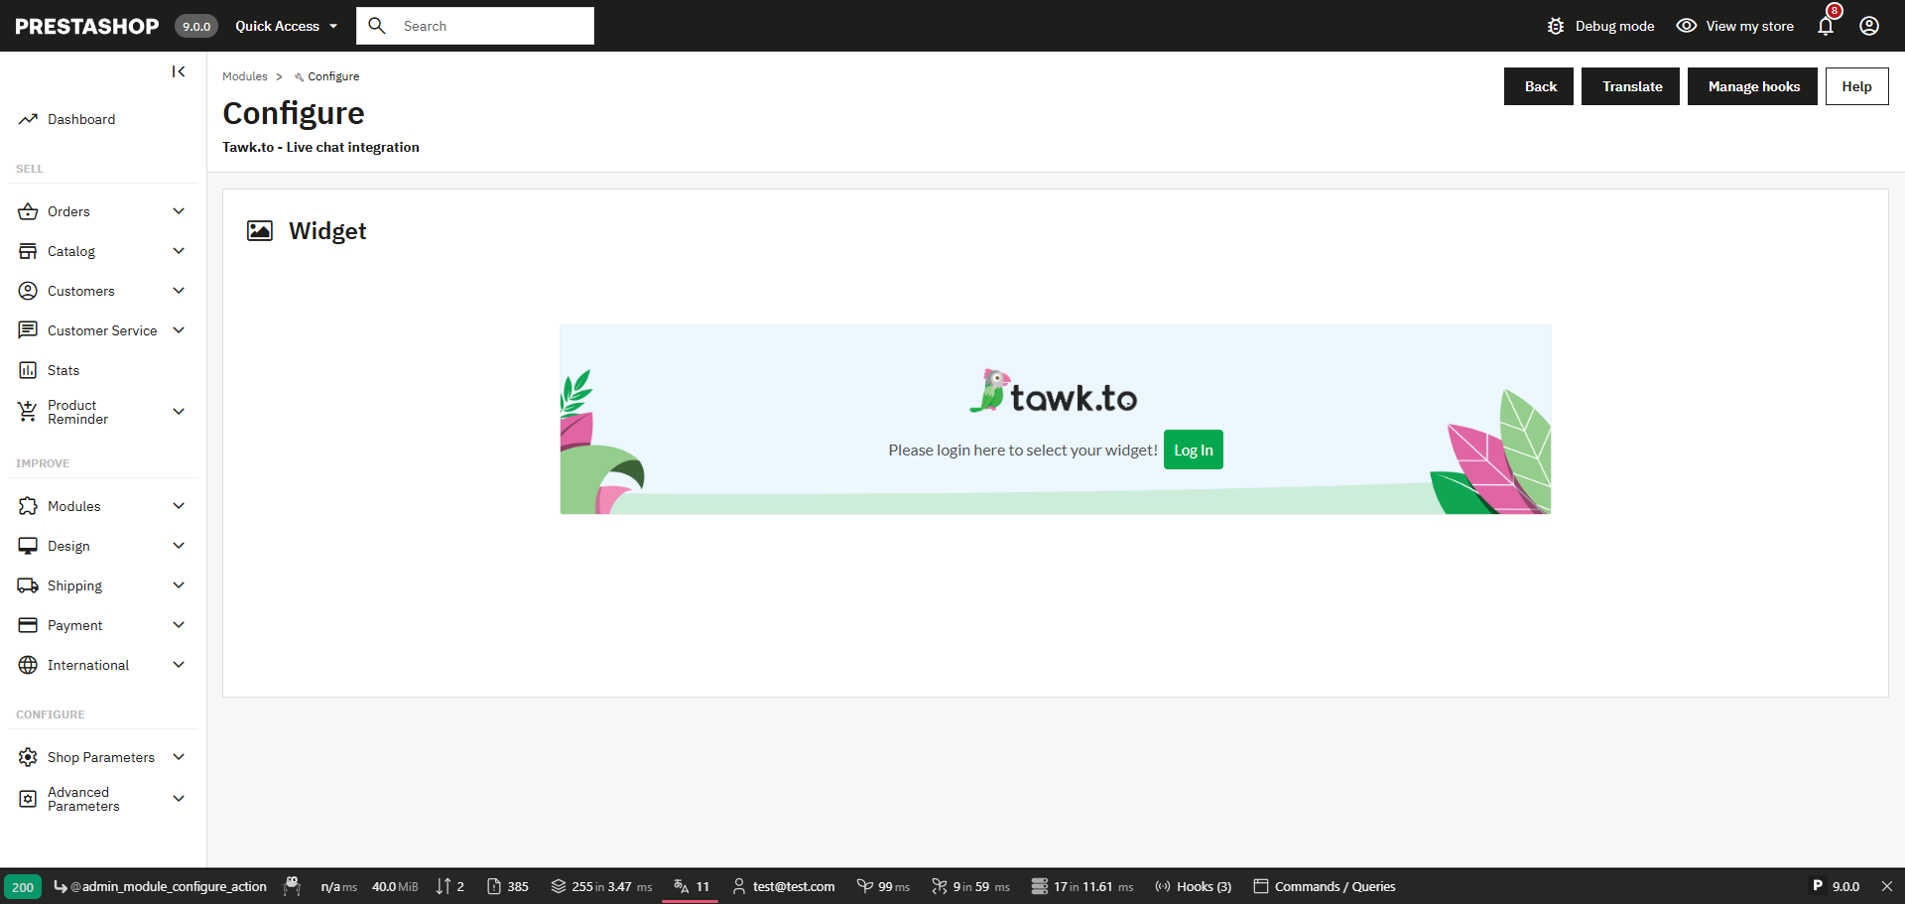Collapse the sidebar menu with the arrow icon

[179, 71]
